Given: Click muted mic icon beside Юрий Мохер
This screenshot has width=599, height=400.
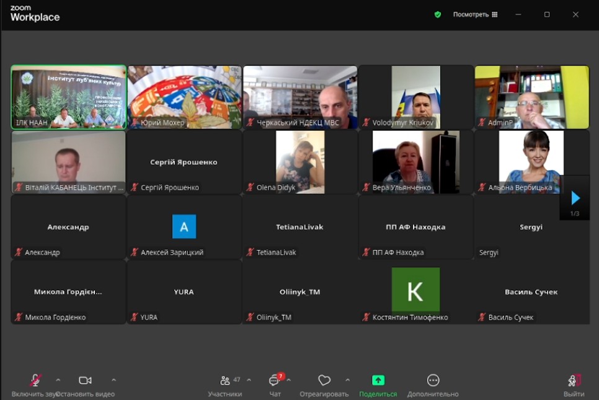Looking at the screenshot, I should tap(135, 123).
